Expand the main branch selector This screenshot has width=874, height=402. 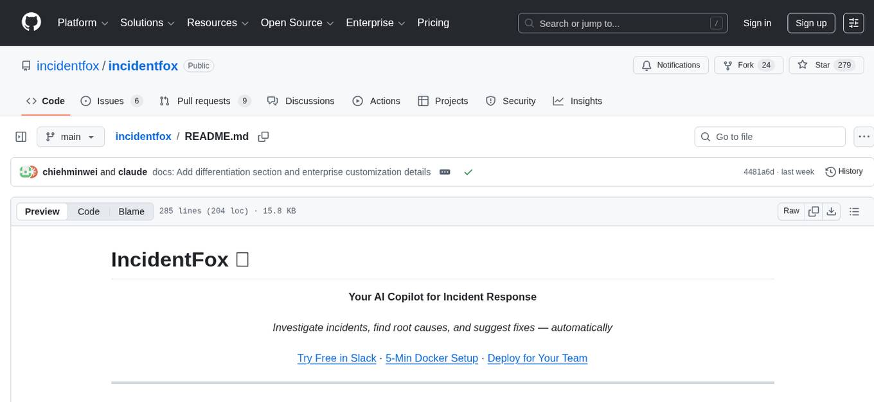71,136
